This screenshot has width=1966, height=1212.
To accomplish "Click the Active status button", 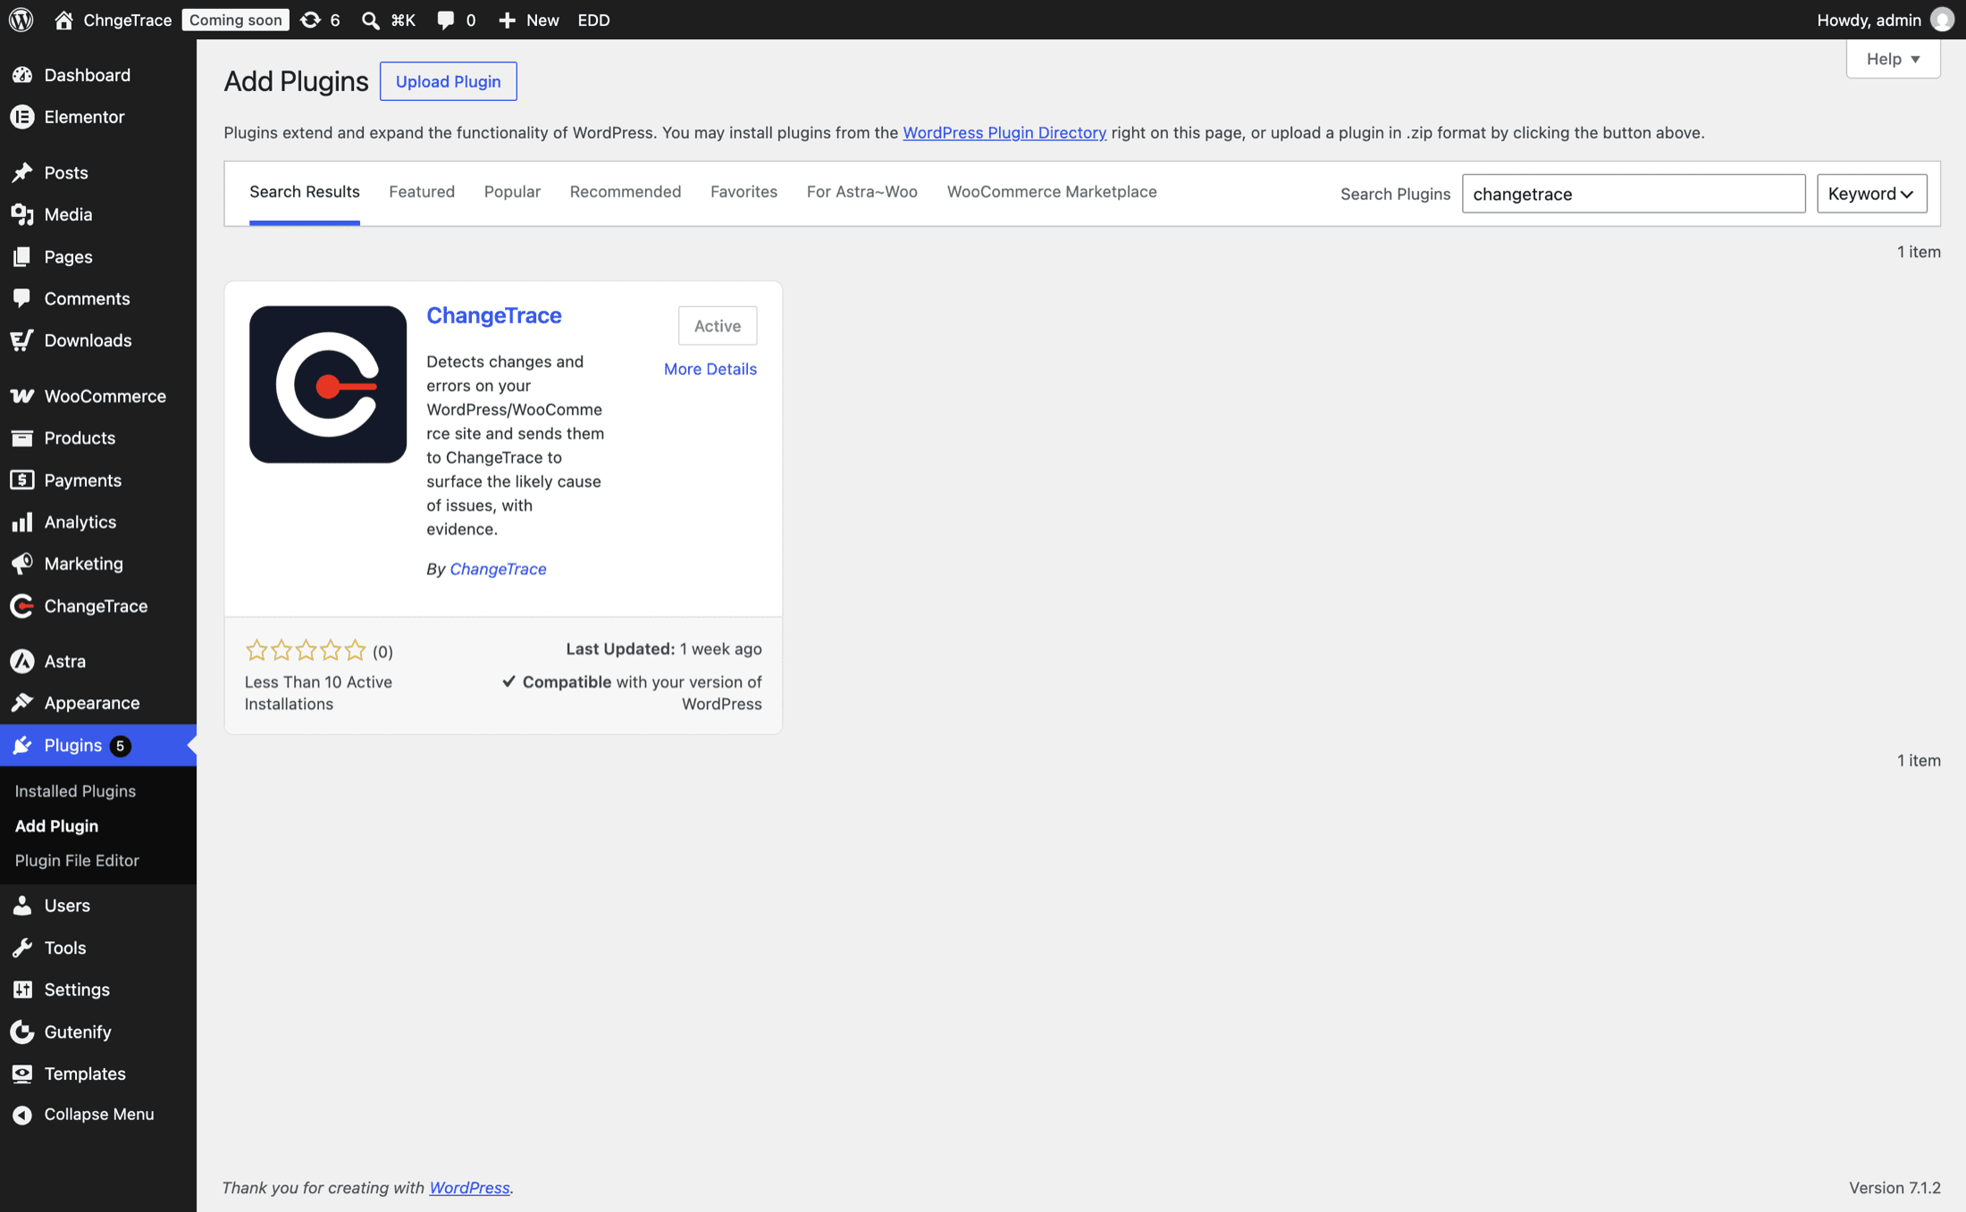I will pyautogui.click(x=718, y=326).
